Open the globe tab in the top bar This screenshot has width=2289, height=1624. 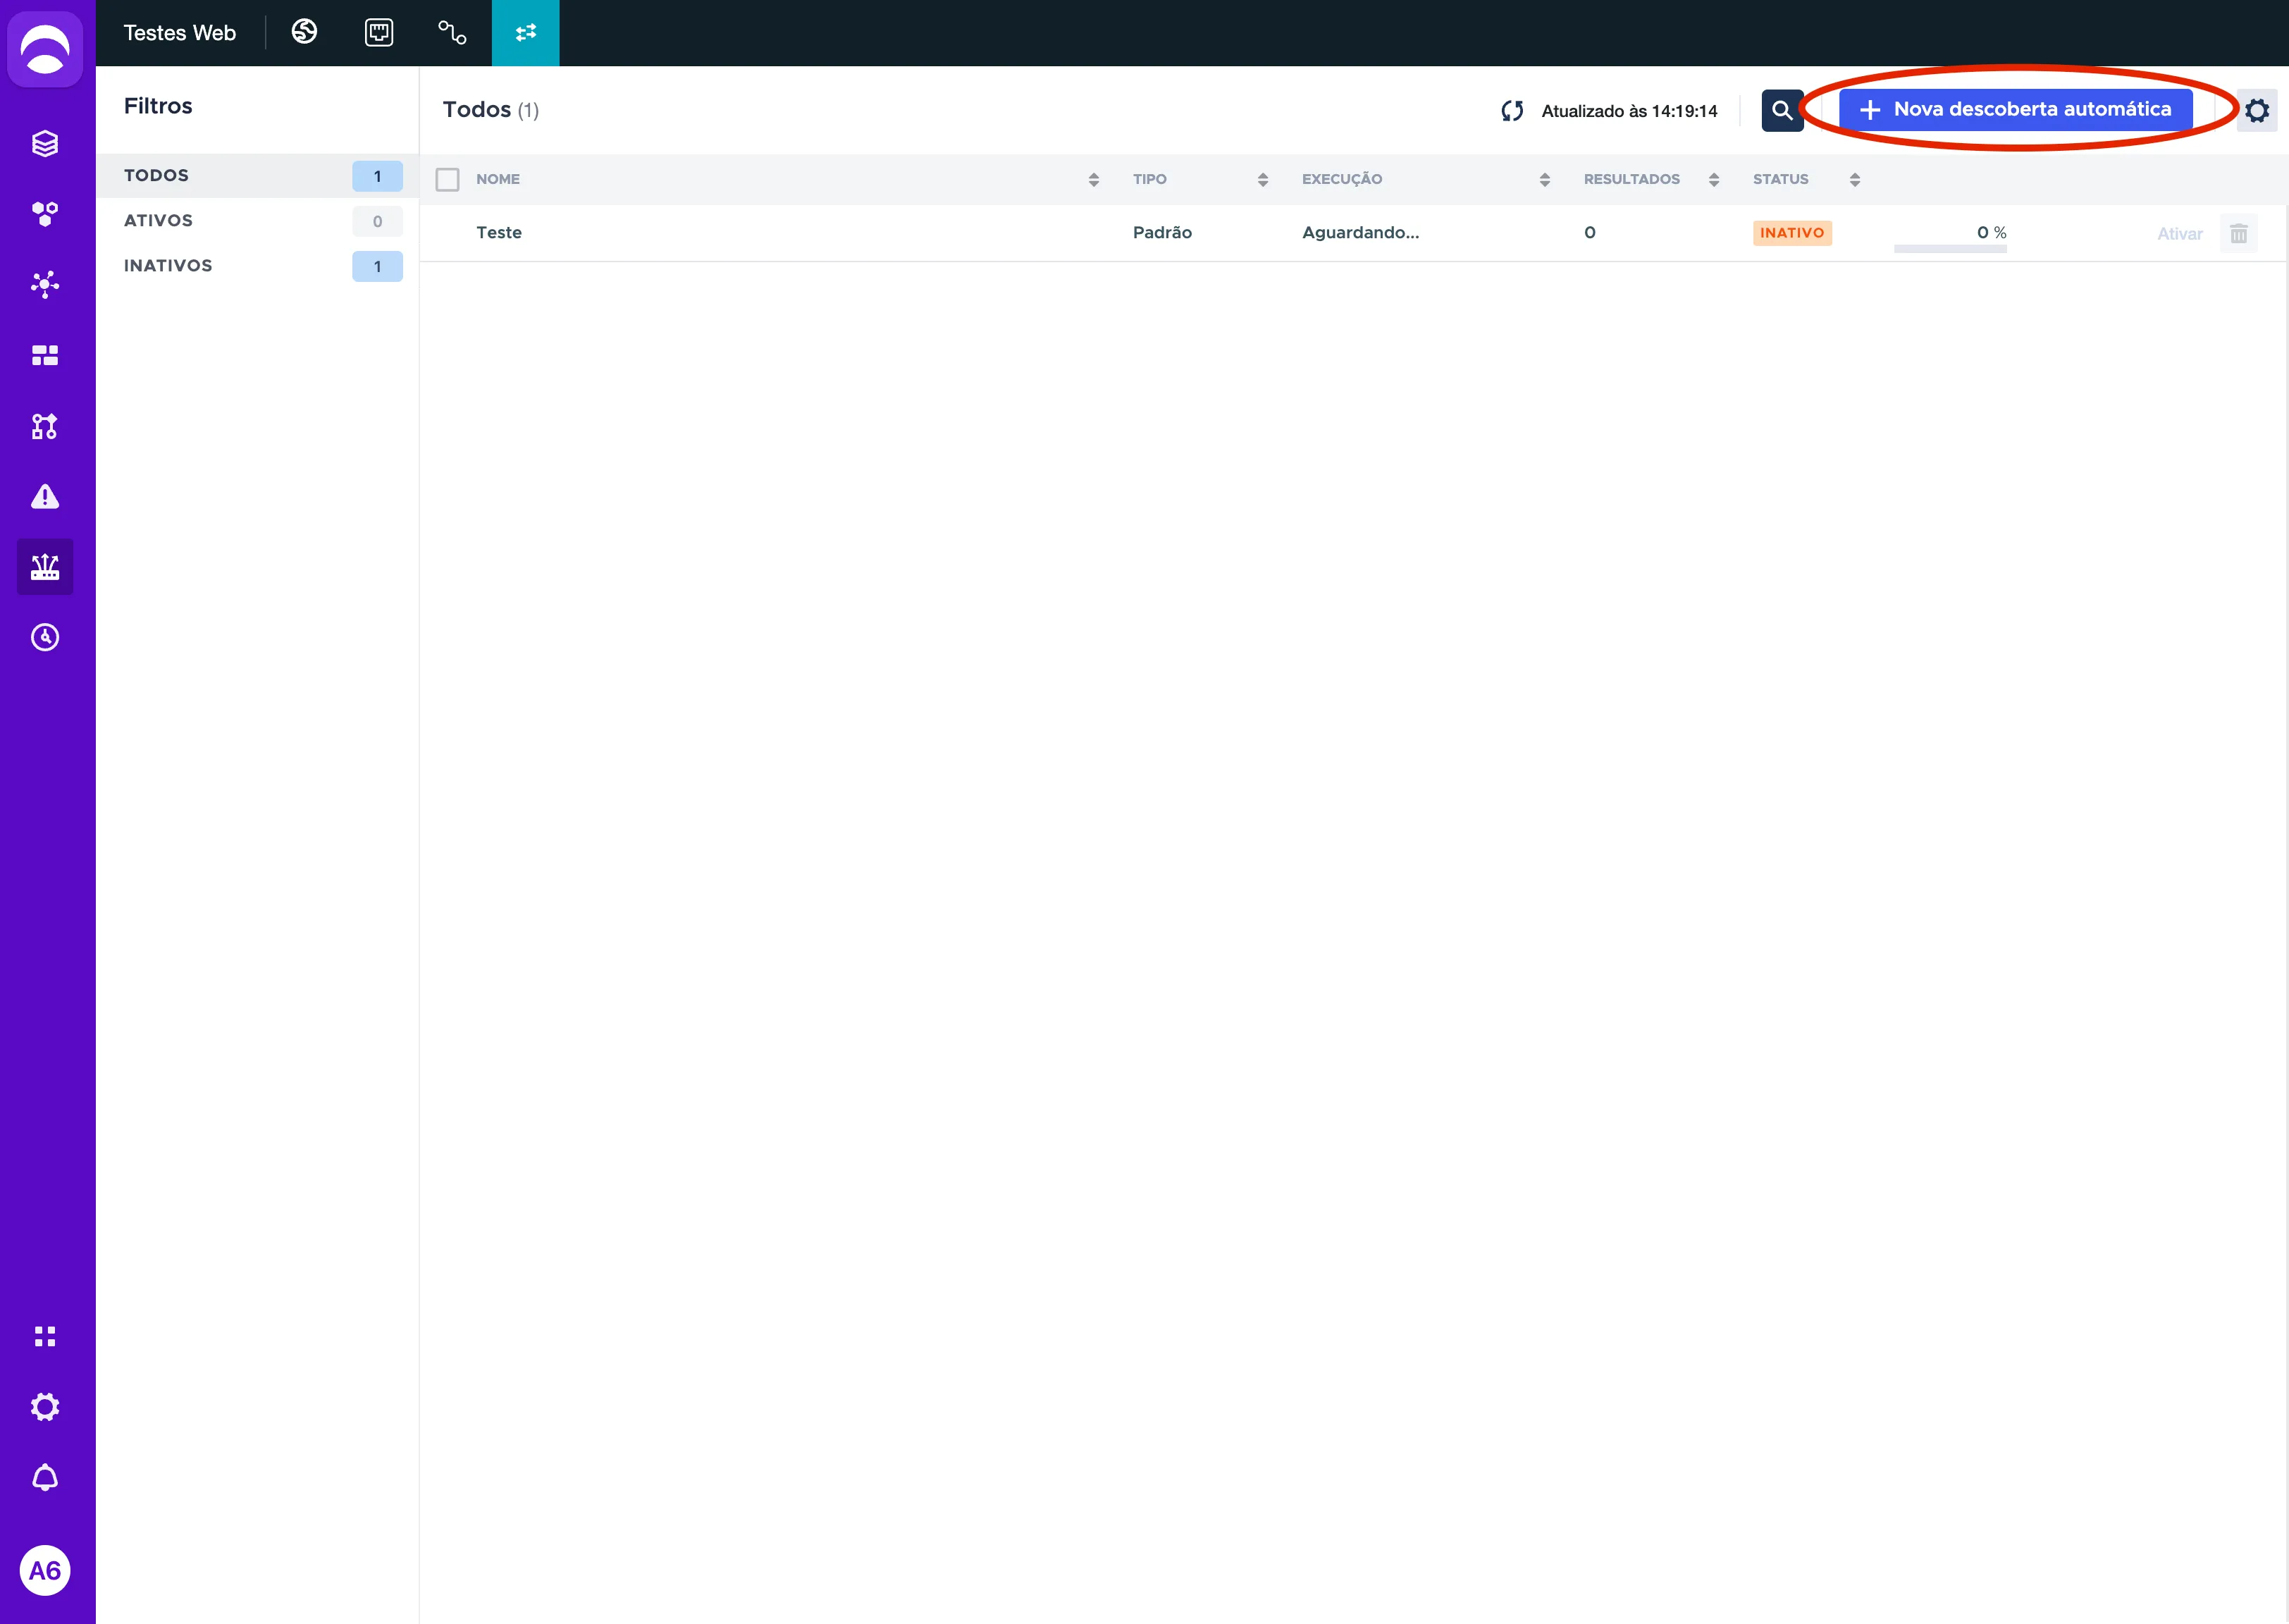305,32
